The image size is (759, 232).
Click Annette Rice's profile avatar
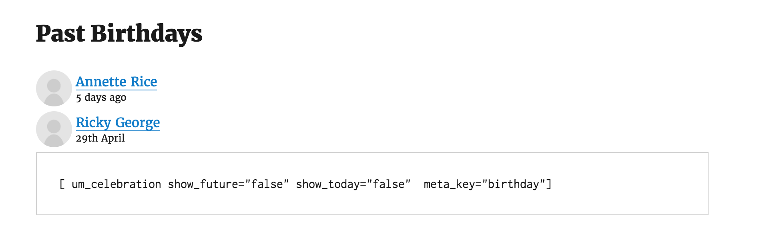click(x=54, y=88)
